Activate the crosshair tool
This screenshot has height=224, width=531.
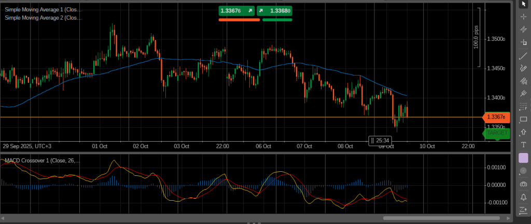point(523,17)
